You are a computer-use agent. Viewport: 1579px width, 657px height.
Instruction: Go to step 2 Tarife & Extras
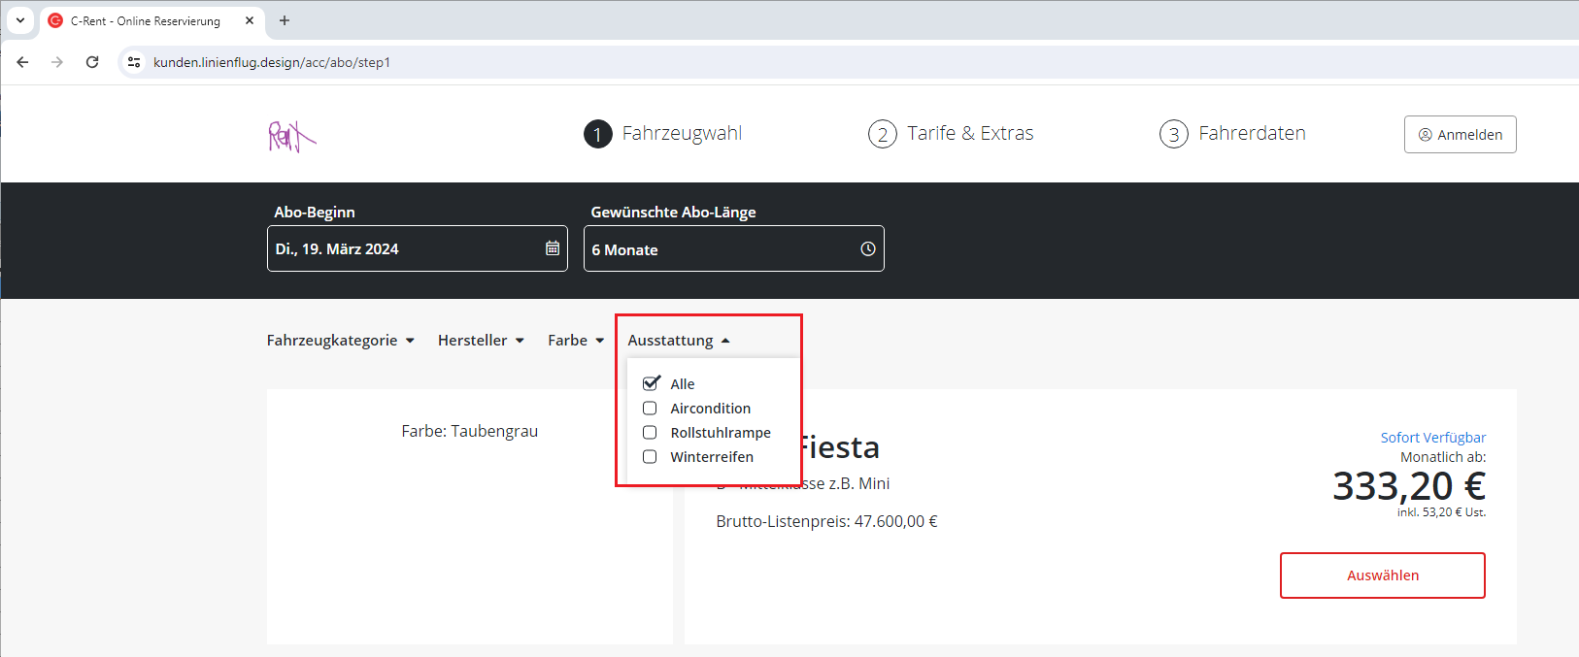pos(951,134)
